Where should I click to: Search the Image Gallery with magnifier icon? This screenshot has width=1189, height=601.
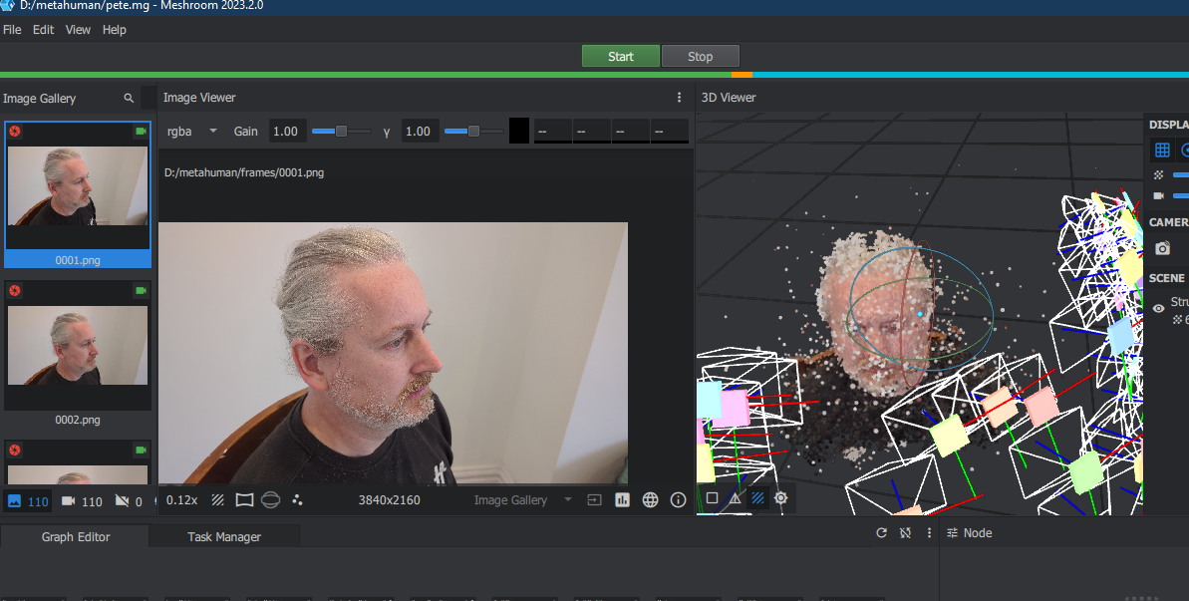tap(129, 98)
